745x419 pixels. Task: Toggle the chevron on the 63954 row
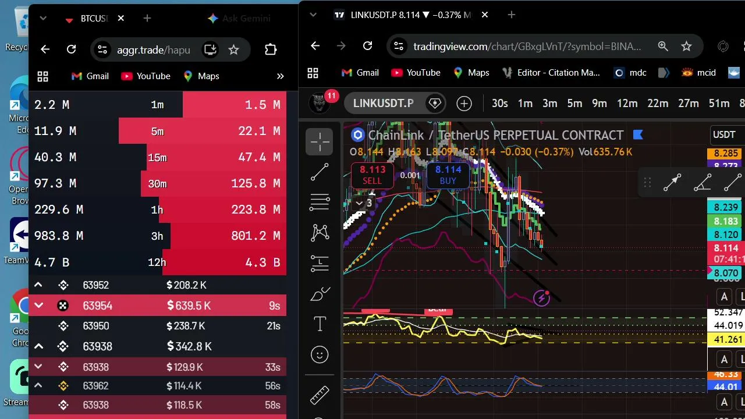(x=38, y=306)
